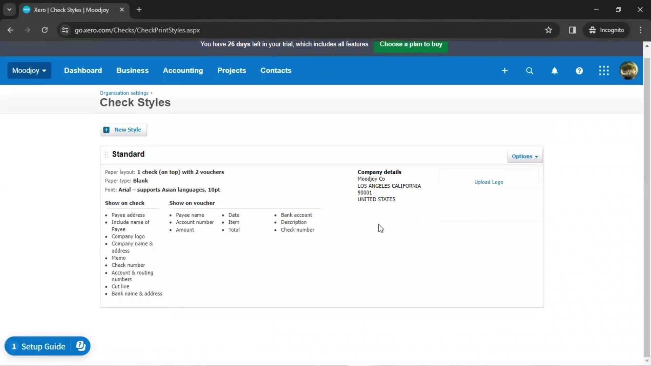Click the Company details heading
This screenshot has height=366, width=651.
pyautogui.click(x=379, y=172)
